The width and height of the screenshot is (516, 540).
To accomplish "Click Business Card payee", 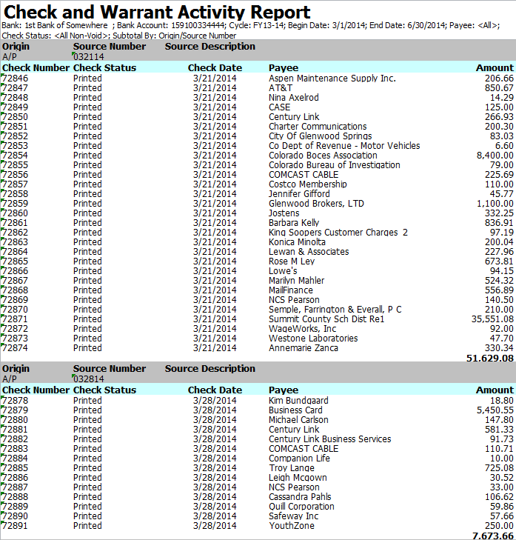I will pyautogui.click(x=295, y=410).
